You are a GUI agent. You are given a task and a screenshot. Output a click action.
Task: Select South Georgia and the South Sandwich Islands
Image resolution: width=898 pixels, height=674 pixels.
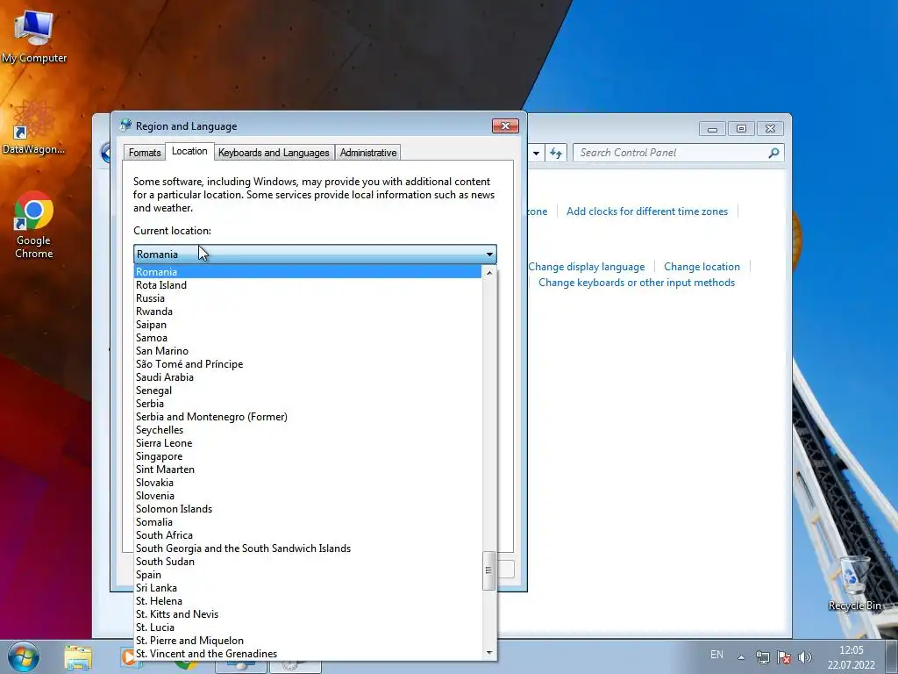coord(308,549)
